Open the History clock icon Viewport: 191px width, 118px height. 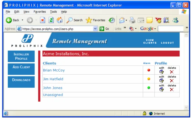coord(112,20)
